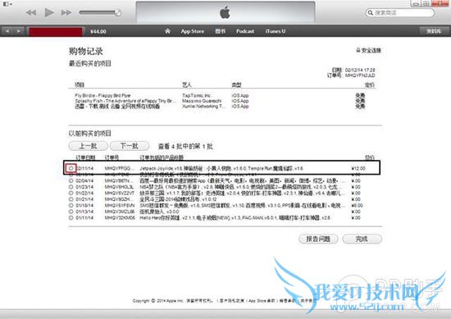Open the Podcast tab
The width and height of the screenshot is (451, 319).
pos(245,31)
